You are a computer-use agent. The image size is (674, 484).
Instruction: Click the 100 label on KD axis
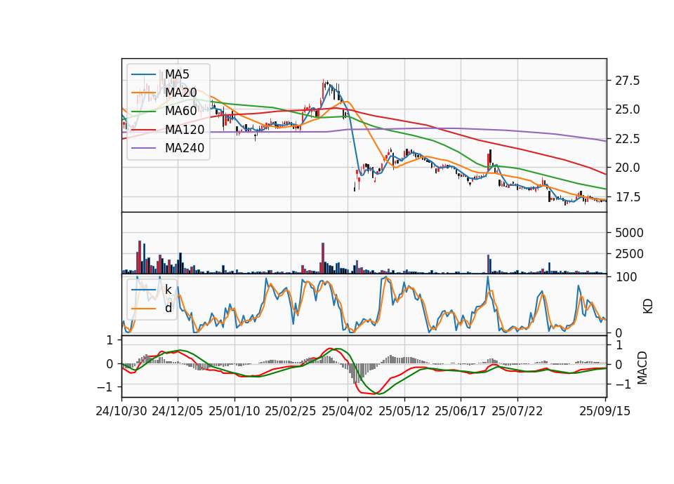[x=626, y=277]
